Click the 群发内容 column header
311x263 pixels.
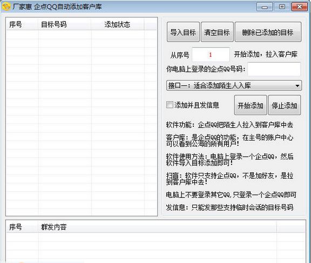pyautogui.click(x=157, y=227)
